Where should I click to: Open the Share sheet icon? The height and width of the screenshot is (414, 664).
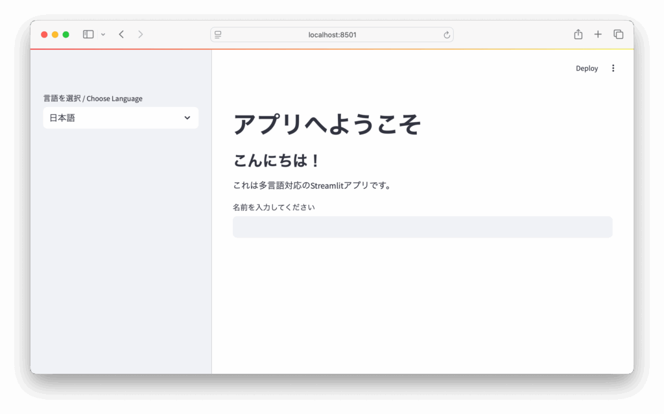pos(578,34)
